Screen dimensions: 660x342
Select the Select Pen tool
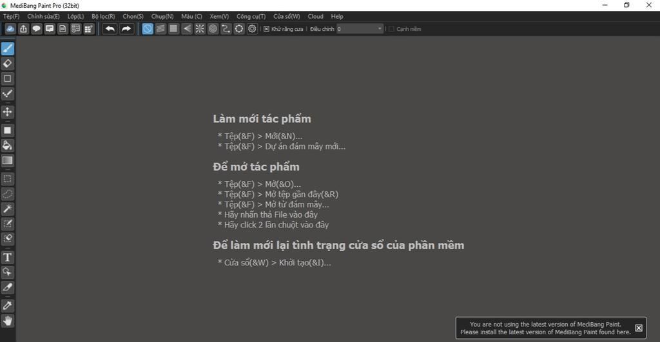point(8,223)
